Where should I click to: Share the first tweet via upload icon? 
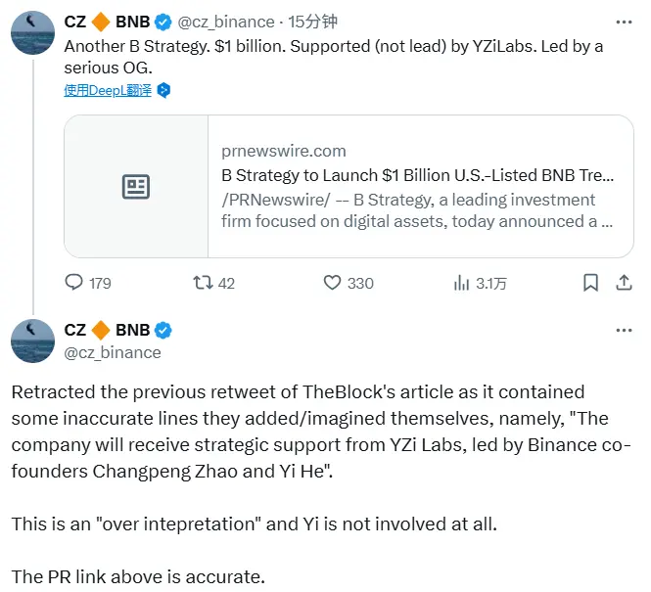click(623, 283)
